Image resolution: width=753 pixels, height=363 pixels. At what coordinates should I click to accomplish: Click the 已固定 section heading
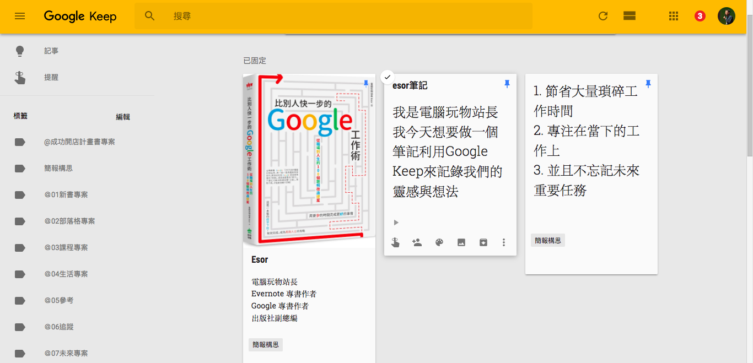click(x=255, y=61)
